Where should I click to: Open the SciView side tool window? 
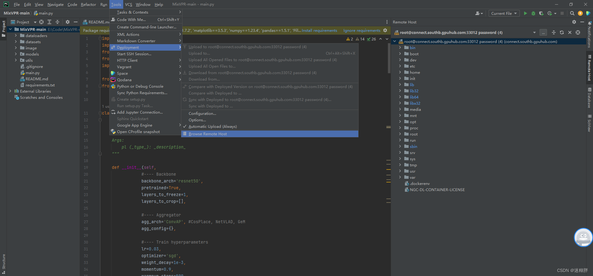tap(590, 123)
